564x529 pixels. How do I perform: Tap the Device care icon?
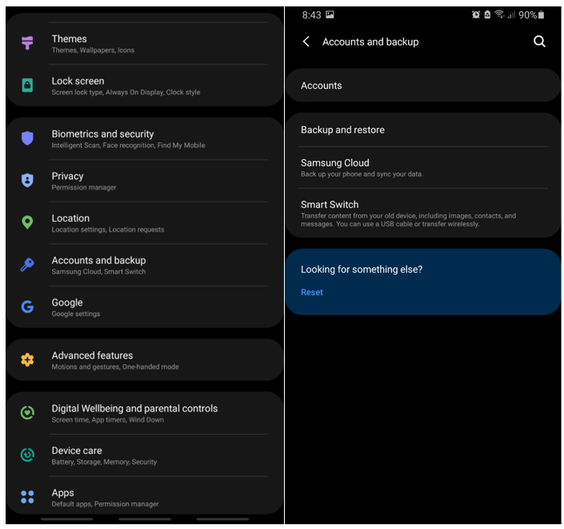[x=27, y=455]
